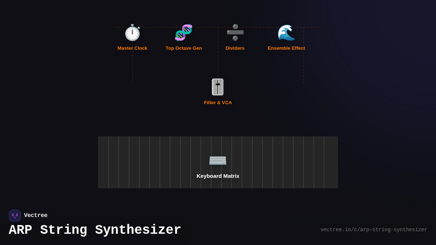Screen dimensions: 436x245
Task: Open the vectree.io/c/arp-string-synthesizer link
Action: coord(374,229)
